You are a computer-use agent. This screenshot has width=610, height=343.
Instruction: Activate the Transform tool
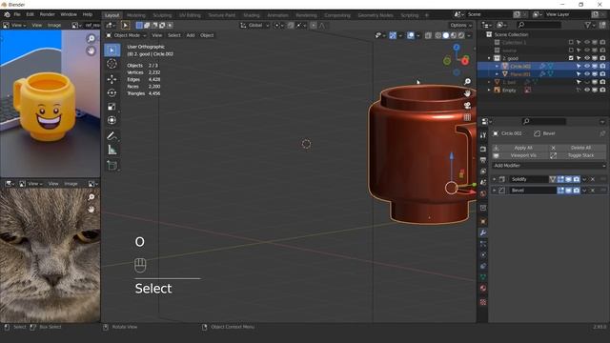point(112,120)
